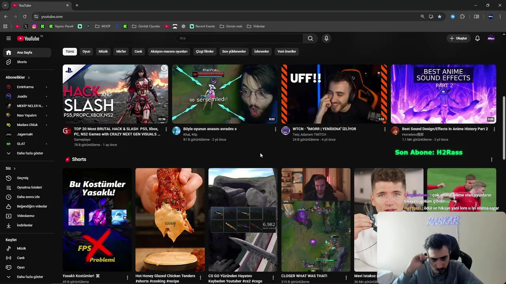The width and height of the screenshot is (506, 284).
Task: Open options menu for TOP 20 Hack & Slash video
Action: [166, 129]
